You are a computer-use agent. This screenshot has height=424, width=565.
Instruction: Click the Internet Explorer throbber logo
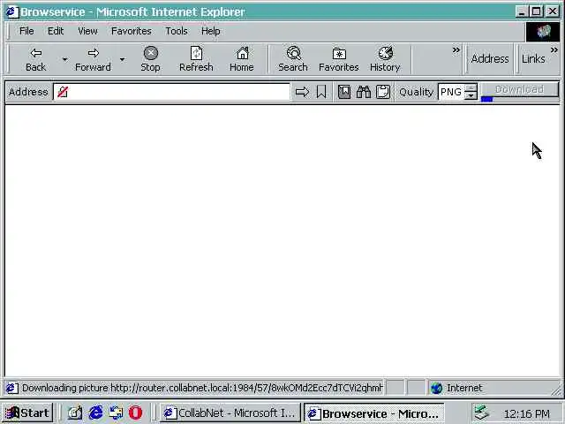pos(543,32)
